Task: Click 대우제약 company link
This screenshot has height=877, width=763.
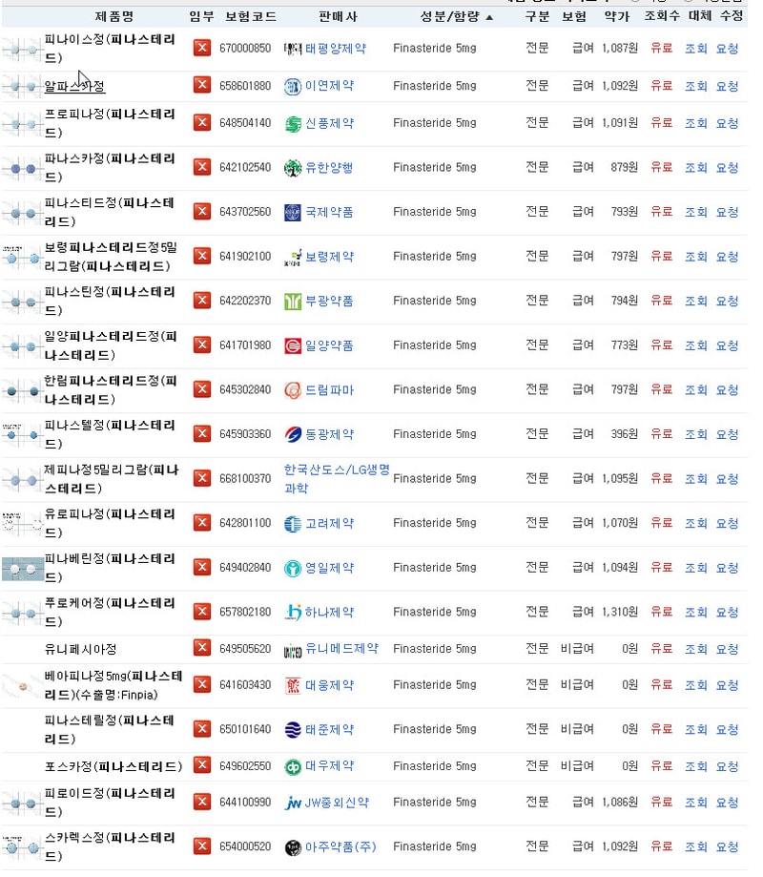Action: click(x=329, y=765)
